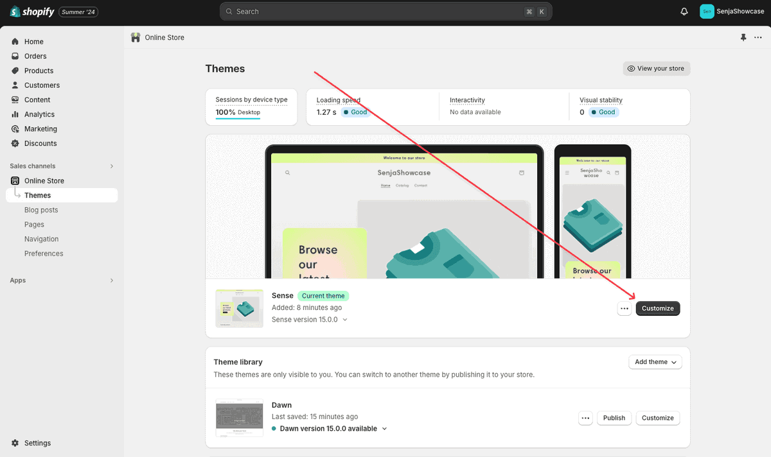Open page more-actions ellipsis in header

[758, 37]
